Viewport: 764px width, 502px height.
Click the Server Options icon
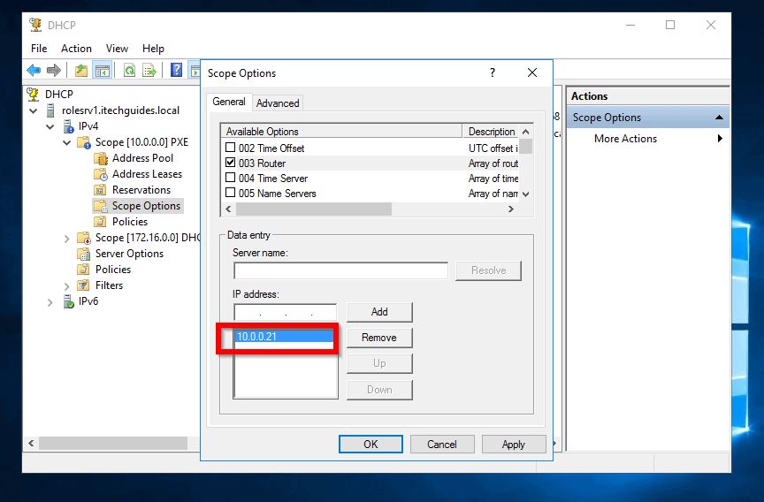pyautogui.click(x=84, y=254)
